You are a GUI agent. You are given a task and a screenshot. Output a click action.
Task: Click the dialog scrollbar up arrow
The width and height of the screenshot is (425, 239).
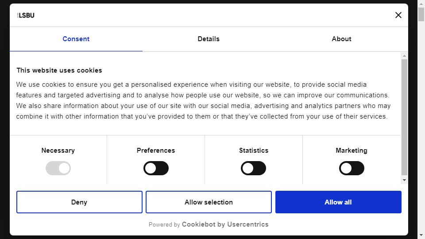(x=404, y=56)
